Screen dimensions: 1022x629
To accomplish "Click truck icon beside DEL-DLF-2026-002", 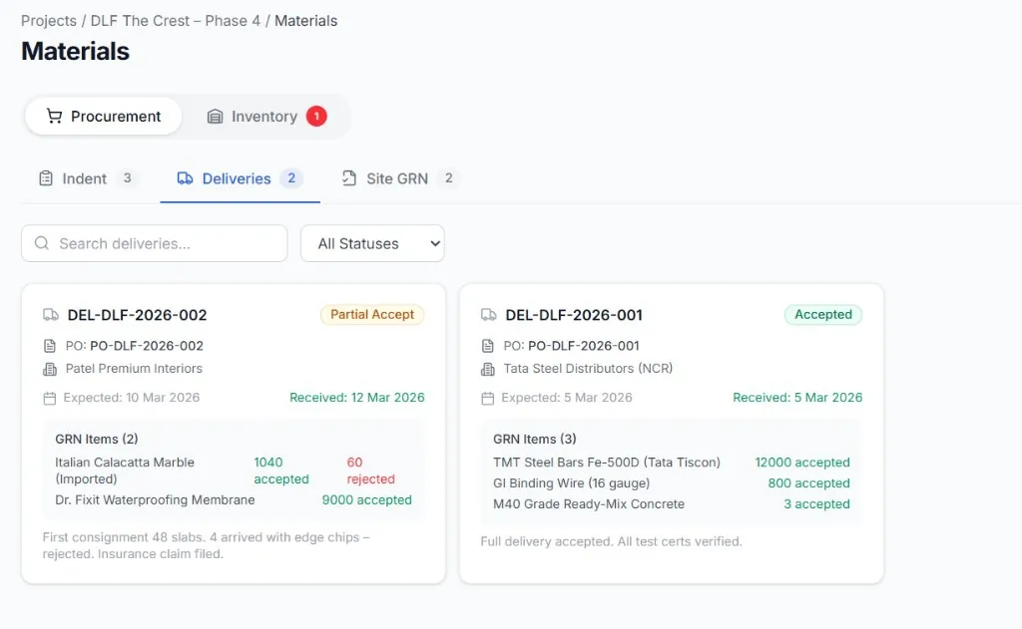I will click(50, 315).
